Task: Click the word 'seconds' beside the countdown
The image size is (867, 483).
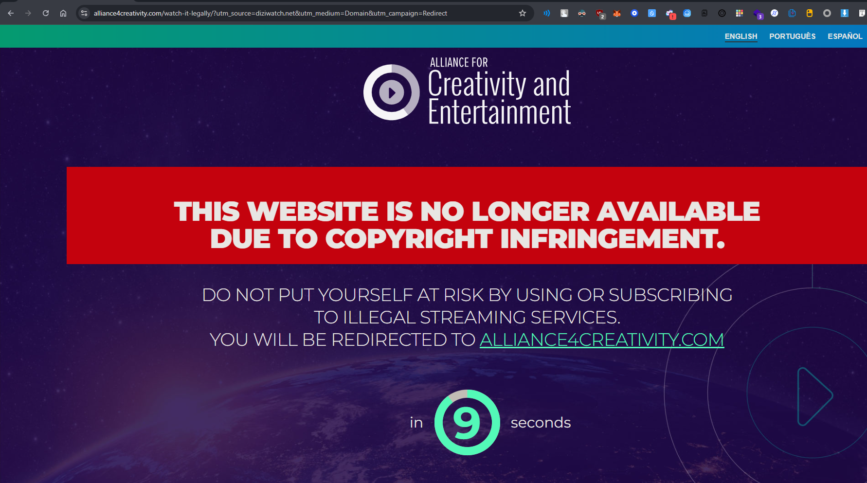Action: pos(541,422)
